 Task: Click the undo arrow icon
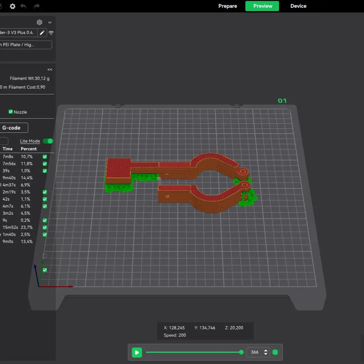[23, 6]
